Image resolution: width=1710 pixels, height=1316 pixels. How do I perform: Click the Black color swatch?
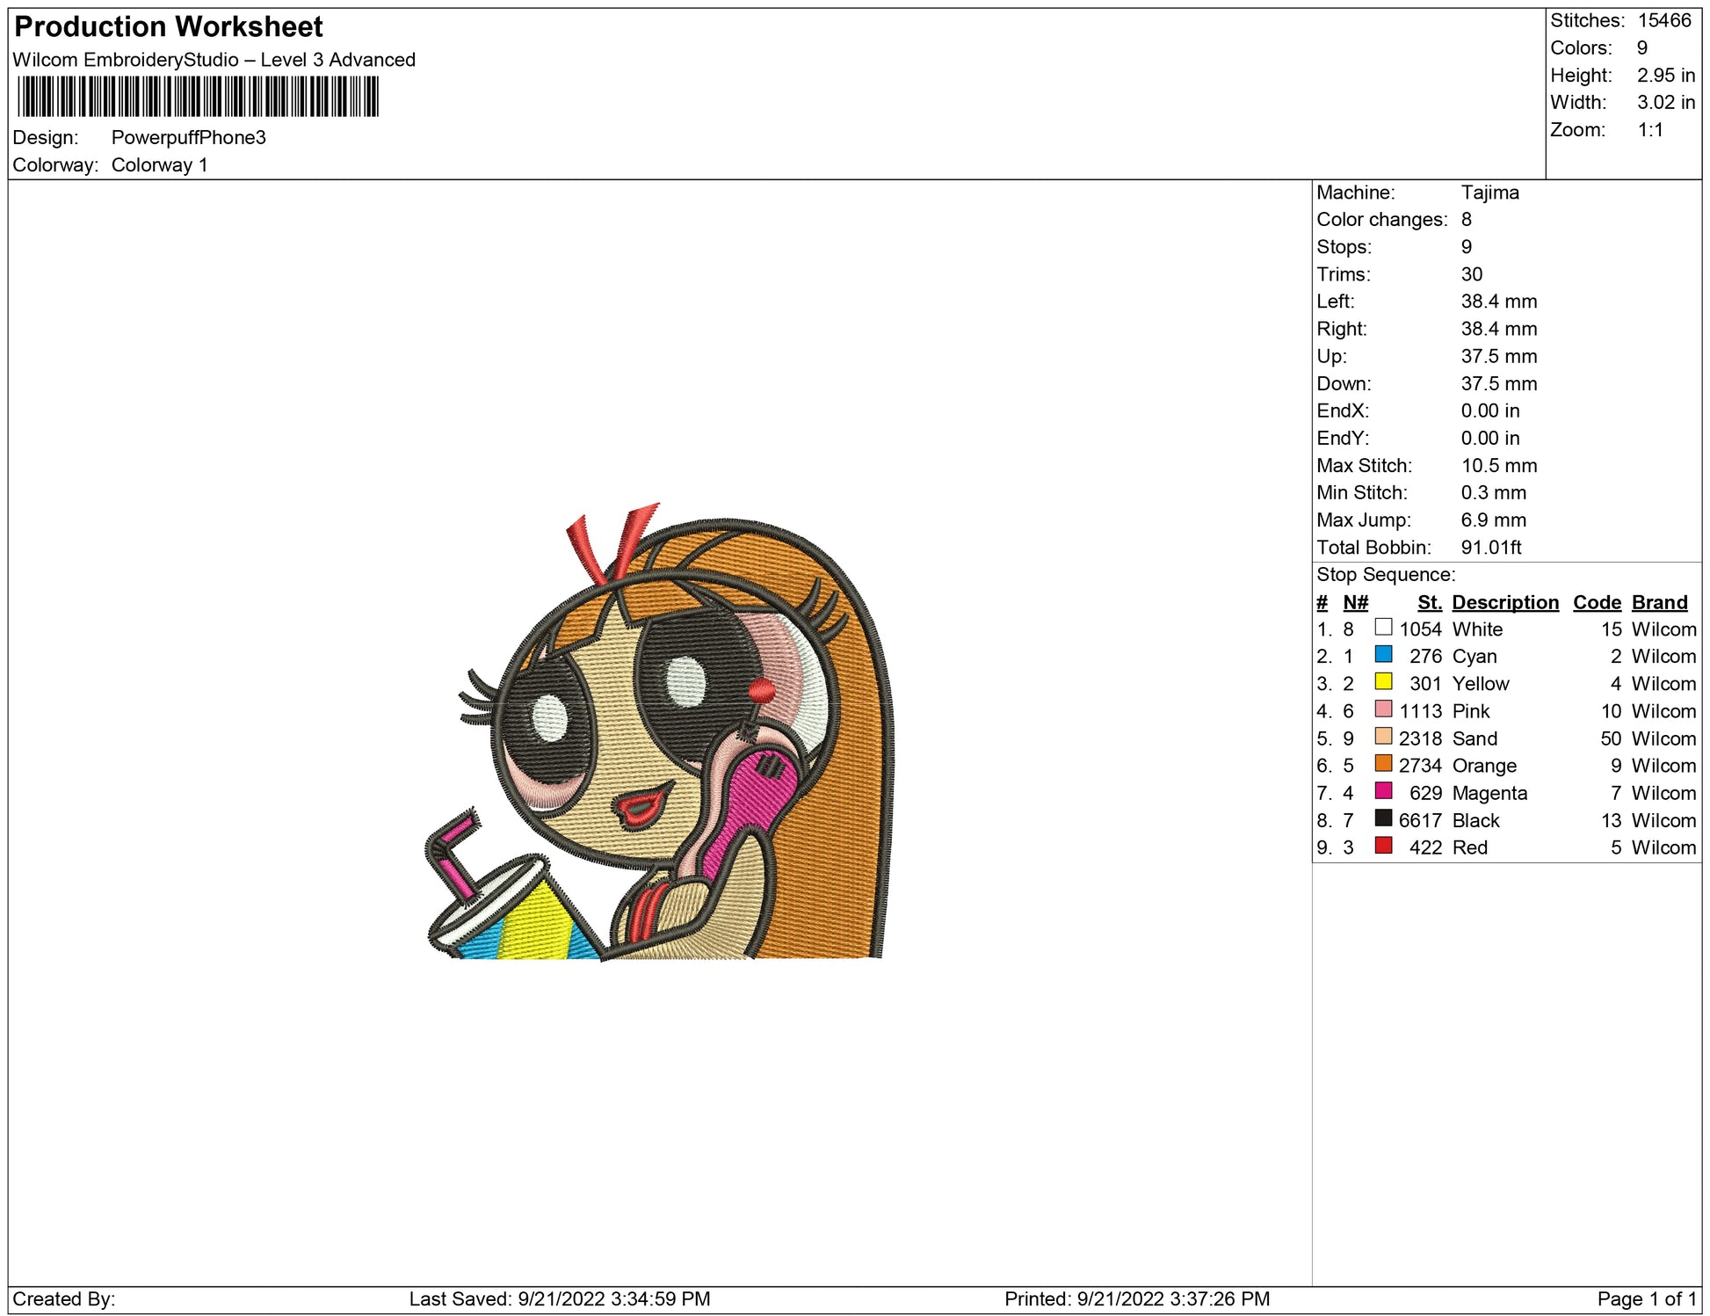(1383, 818)
